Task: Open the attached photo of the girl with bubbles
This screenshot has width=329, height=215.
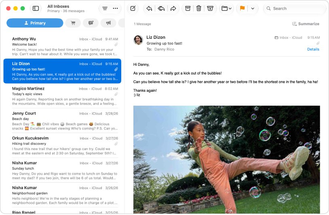Action: click(x=227, y=160)
